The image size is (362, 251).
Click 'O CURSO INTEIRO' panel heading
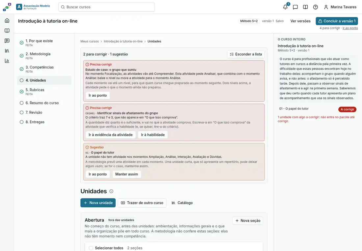292,39
